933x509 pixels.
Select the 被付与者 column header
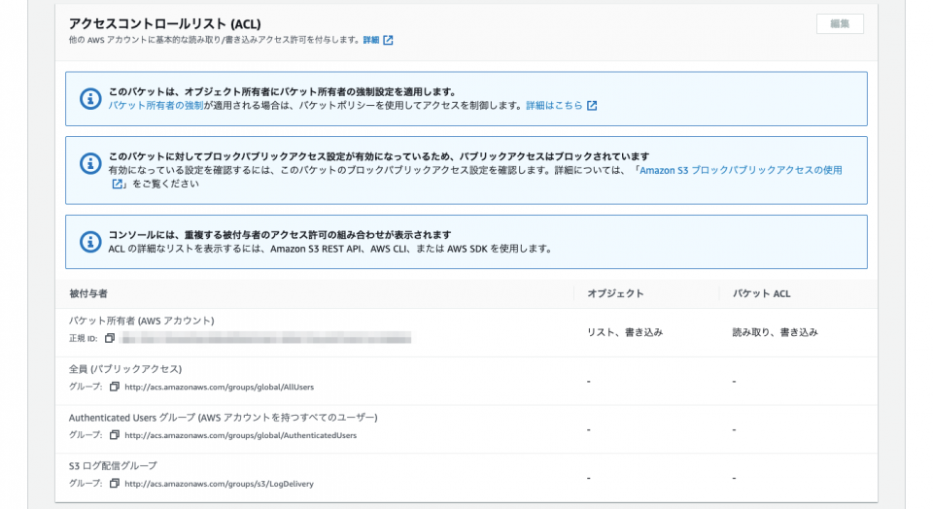(x=88, y=293)
